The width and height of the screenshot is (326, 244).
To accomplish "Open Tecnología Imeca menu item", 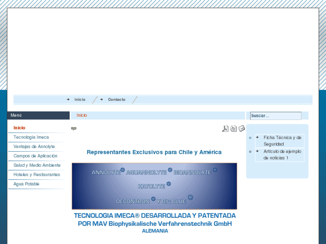I will tap(31, 137).
